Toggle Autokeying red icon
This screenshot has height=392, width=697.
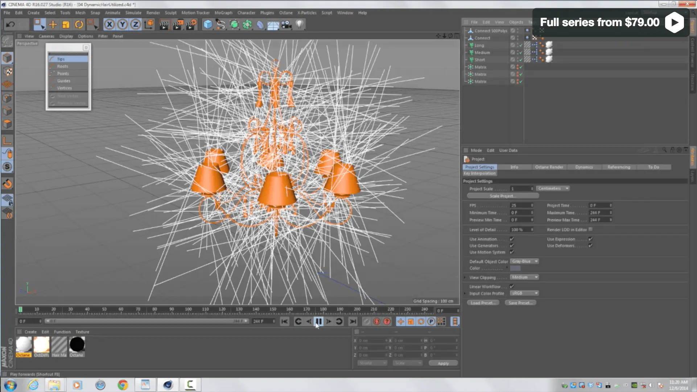377,321
